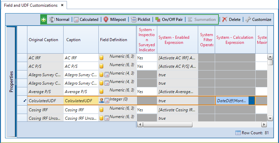Click database icon in AC IRF row
Screen dimensions: 279x143
coord(101,58)
